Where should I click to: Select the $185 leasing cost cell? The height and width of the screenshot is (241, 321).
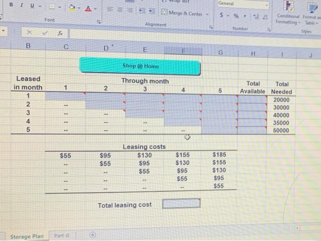(219, 154)
